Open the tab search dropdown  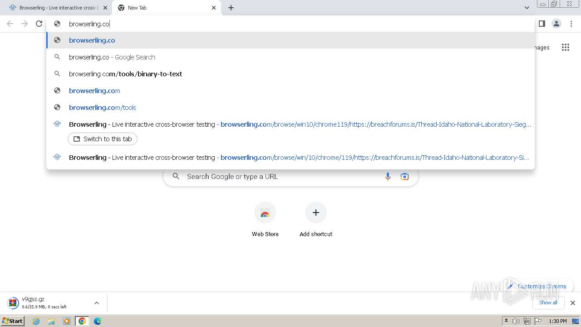tap(527, 8)
